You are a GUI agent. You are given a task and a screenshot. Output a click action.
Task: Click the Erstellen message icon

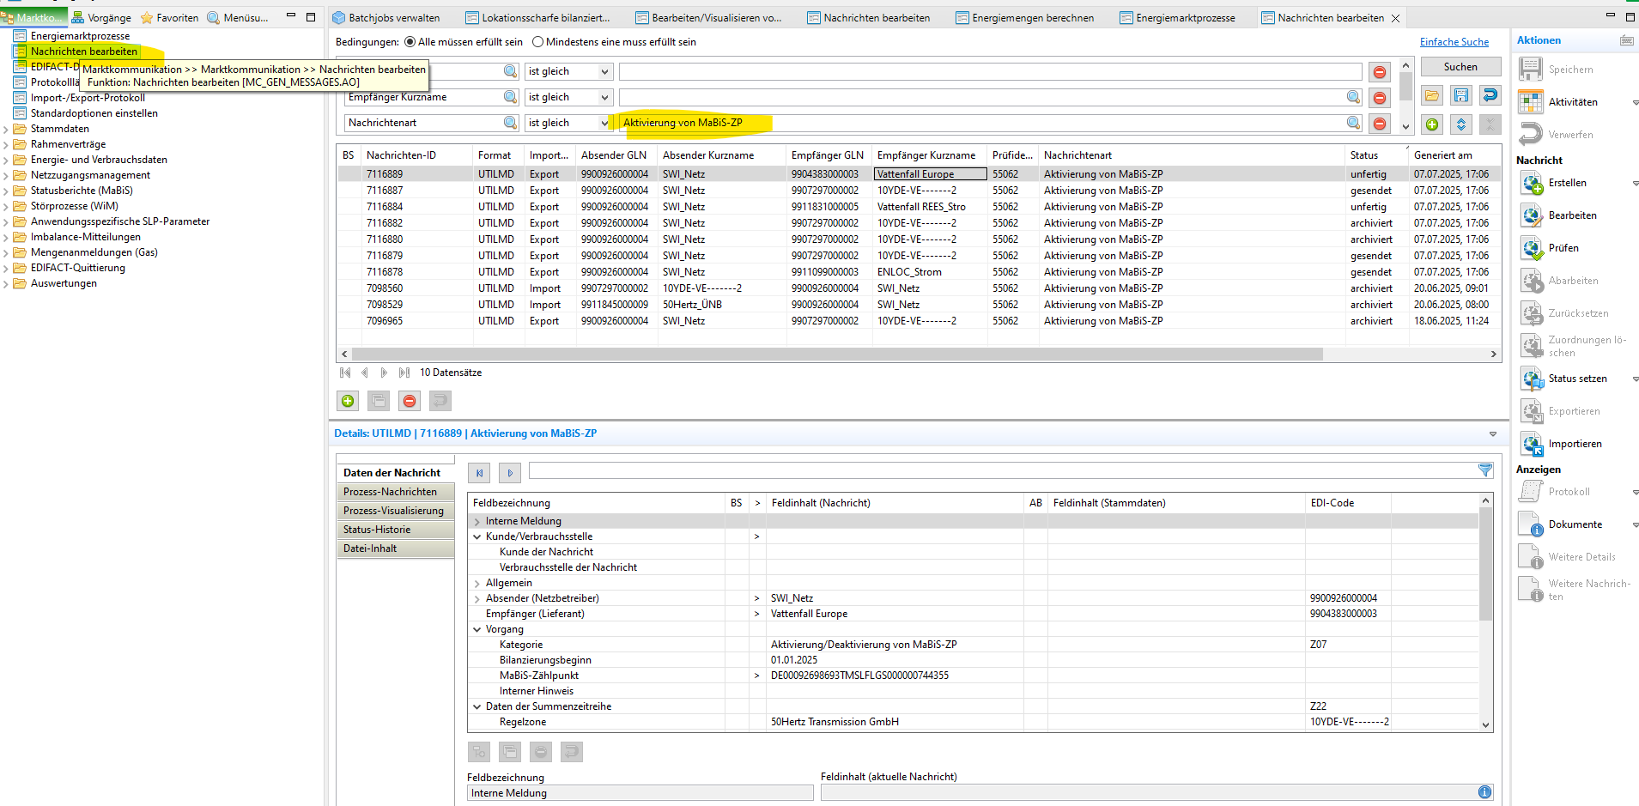(x=1532, y=183)
